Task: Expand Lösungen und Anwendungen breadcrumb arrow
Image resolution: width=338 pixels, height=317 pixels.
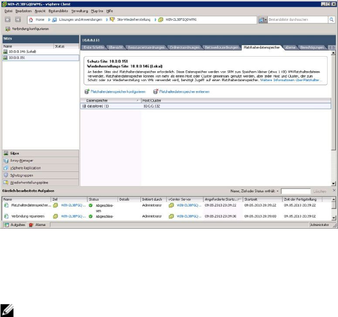Action: point(107,20)
